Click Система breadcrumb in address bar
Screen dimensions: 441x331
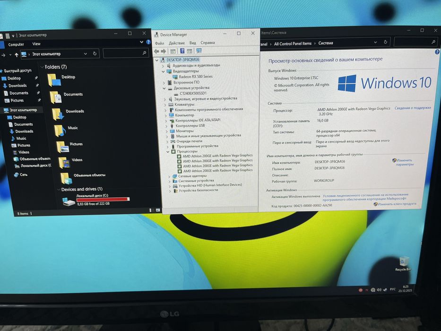(x=325, y=43)
